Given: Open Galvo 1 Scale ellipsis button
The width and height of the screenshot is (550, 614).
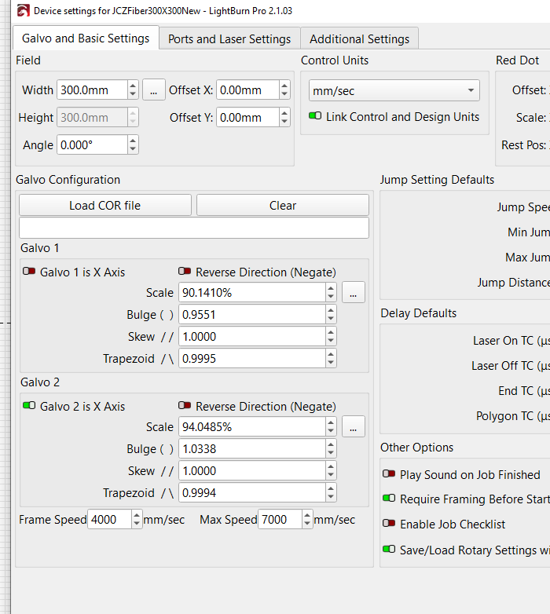Looking at the screenshot, I should click(x=354, y=293).
